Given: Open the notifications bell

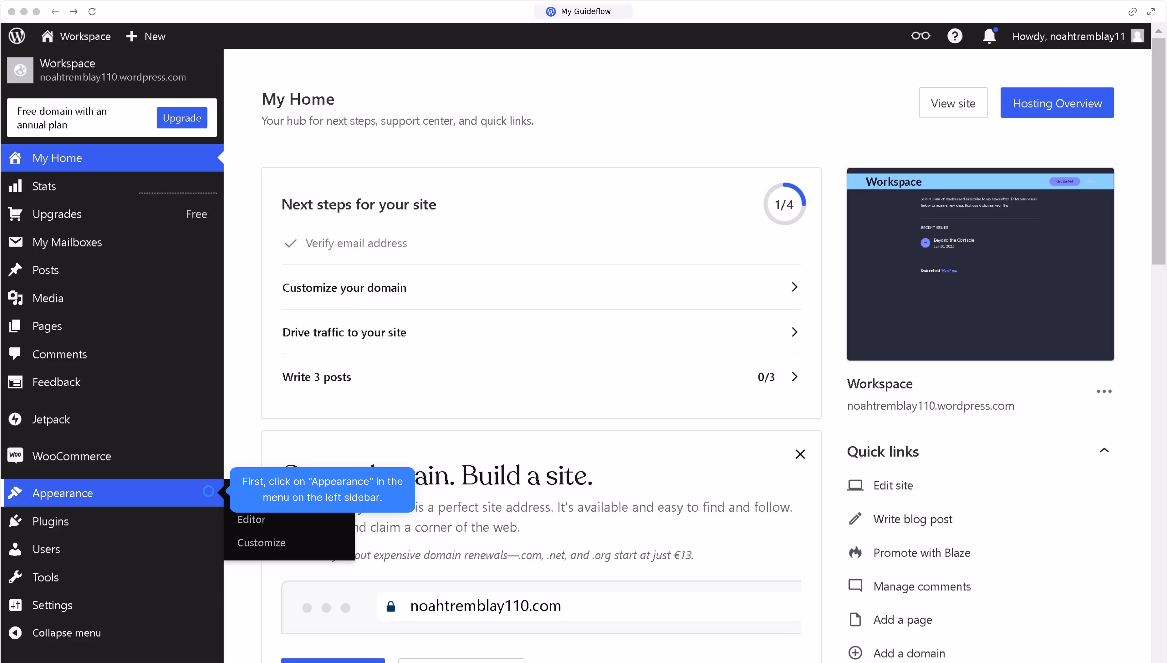Looking at the screenshot, I should [989, 36].
